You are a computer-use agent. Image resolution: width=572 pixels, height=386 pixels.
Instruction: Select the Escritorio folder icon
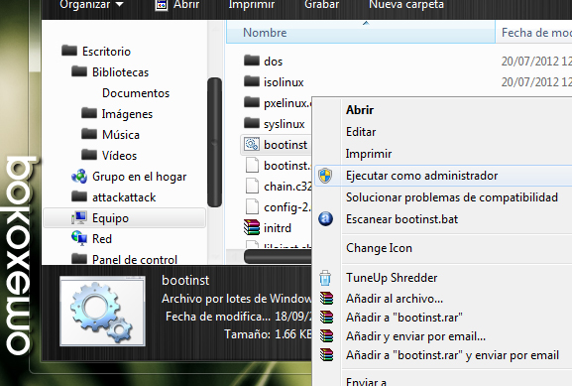click(x=69, y=51)
